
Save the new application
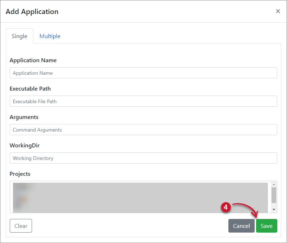pos(266,226)
